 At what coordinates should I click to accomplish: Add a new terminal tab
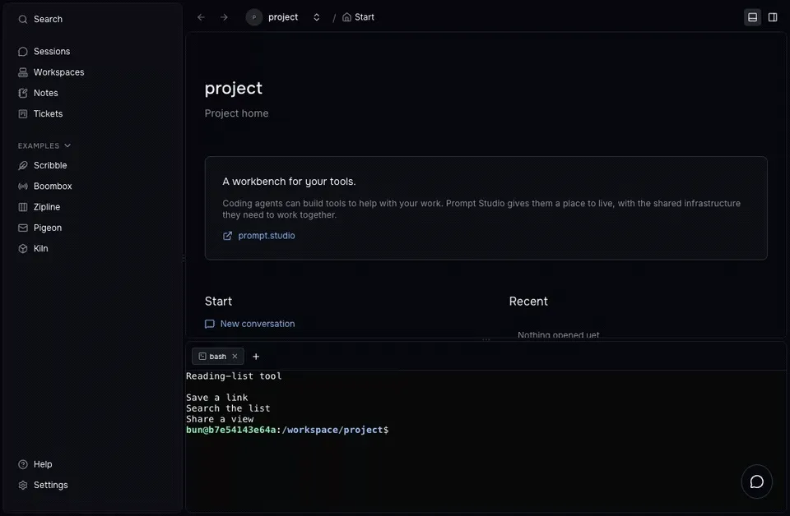point(256,356)
